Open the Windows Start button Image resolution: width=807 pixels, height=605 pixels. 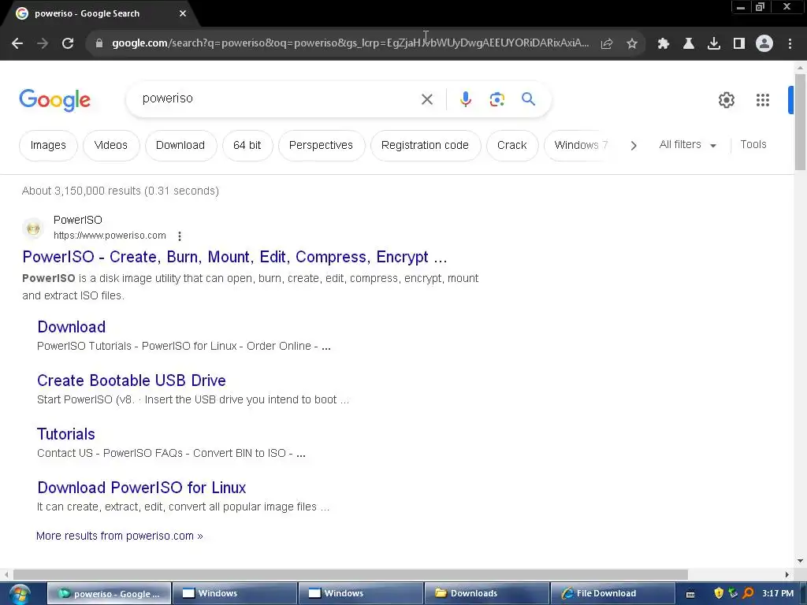point(19,594)
